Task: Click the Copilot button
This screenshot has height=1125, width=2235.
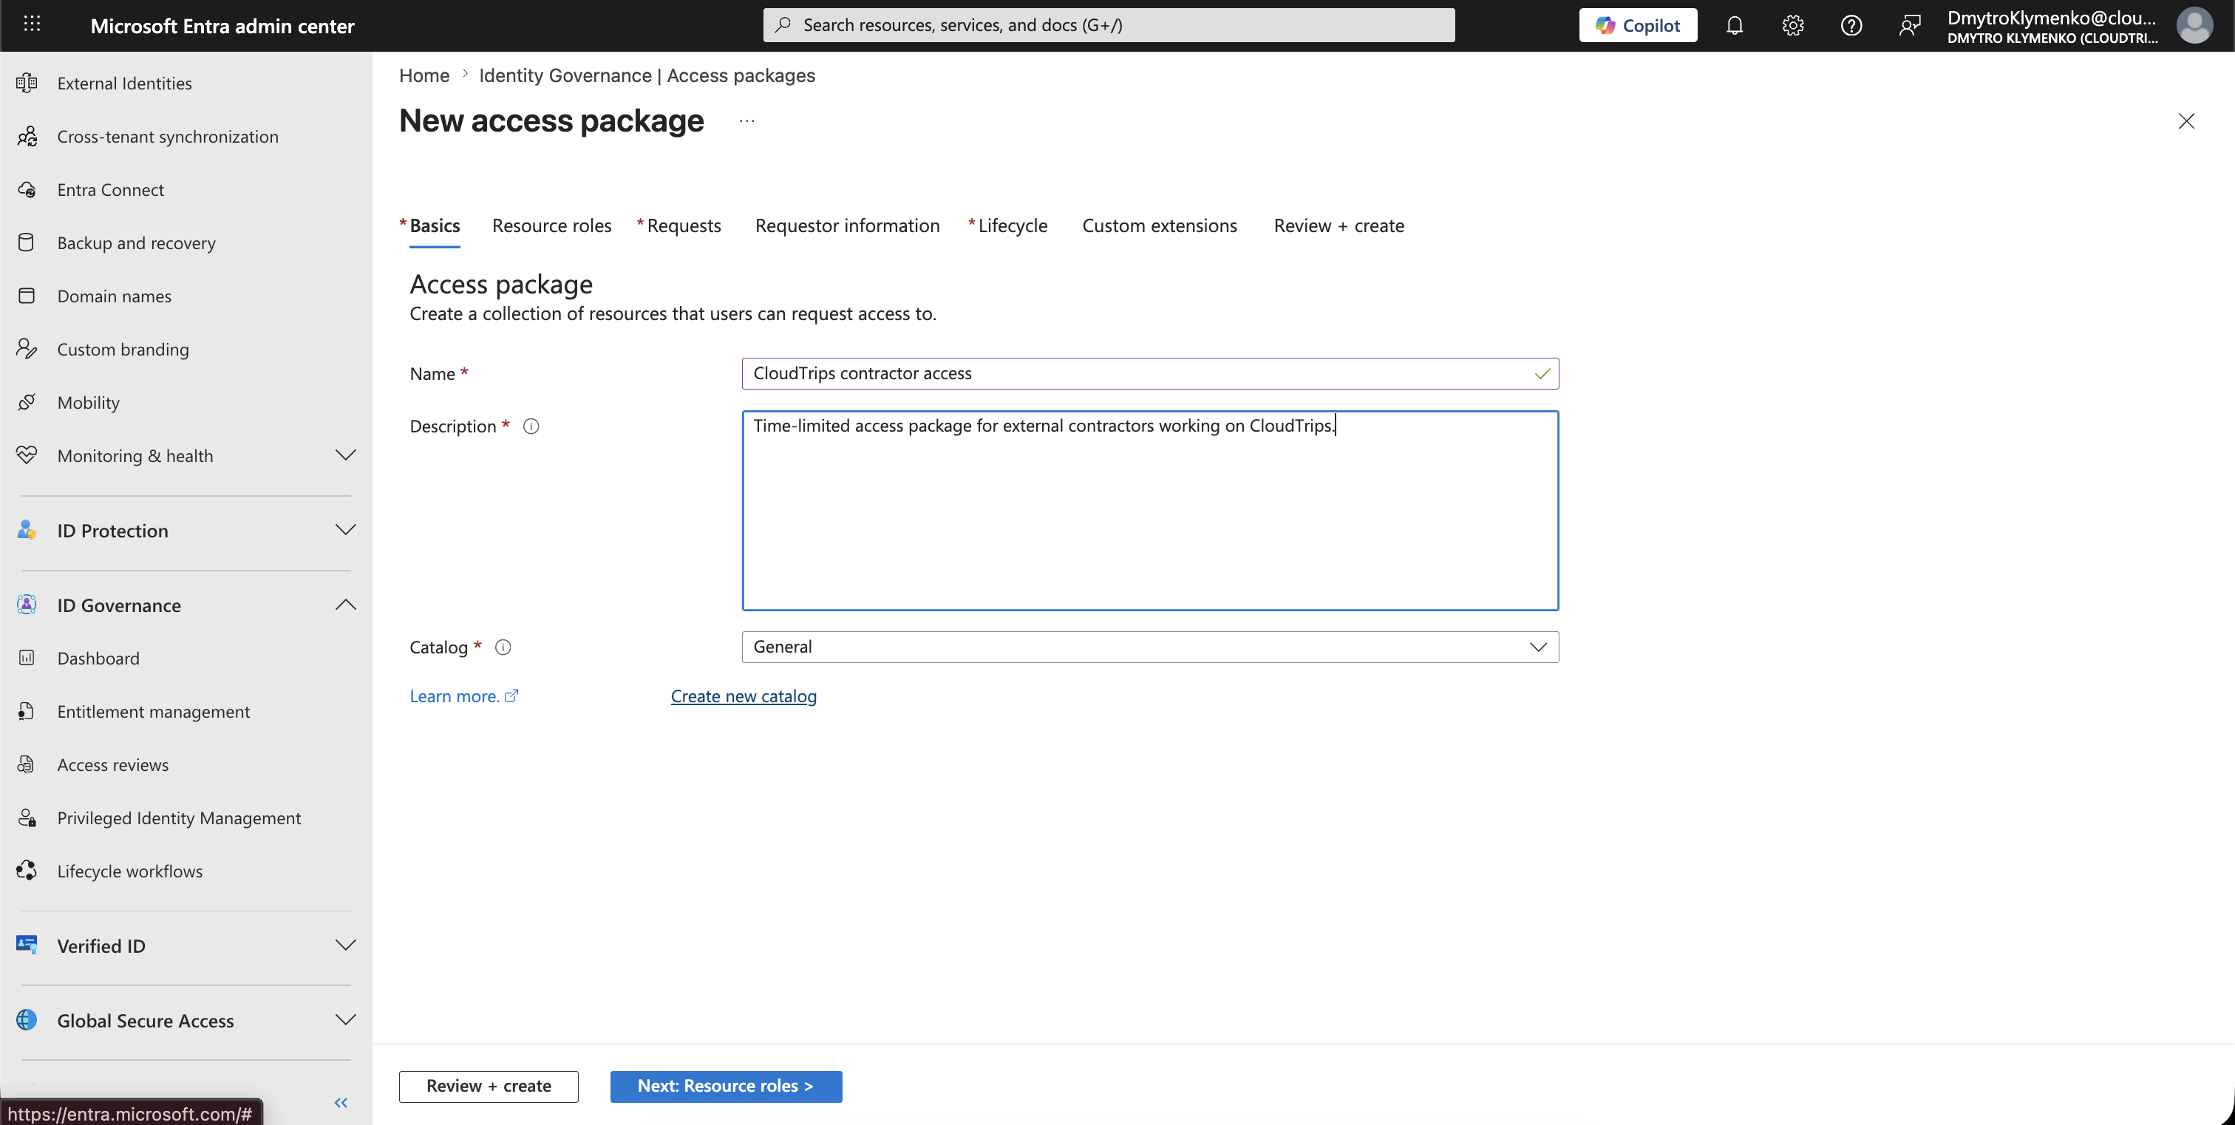Action: point(1637,25)
